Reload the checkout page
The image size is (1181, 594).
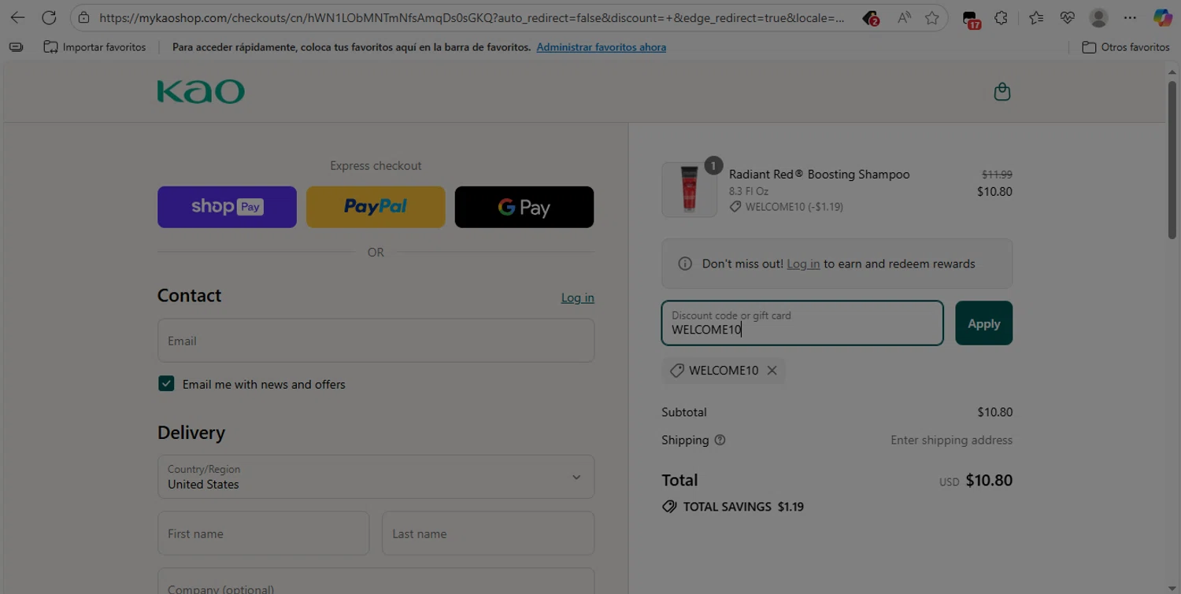click(49, 17)
